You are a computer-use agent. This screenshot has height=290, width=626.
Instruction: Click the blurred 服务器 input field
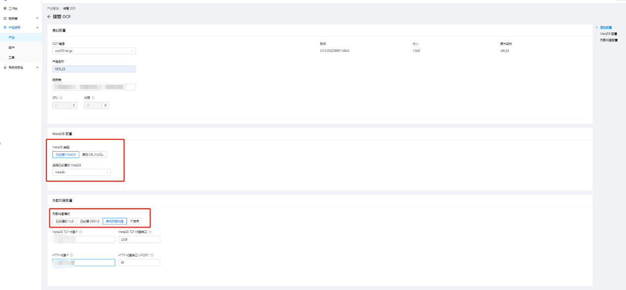tap(94, 87)
